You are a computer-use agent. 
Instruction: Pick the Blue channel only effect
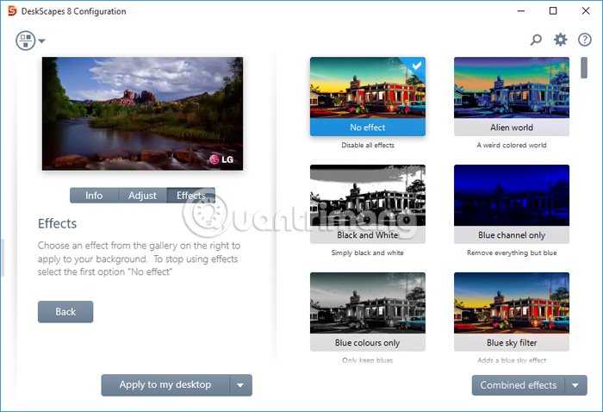coord(512,203)
